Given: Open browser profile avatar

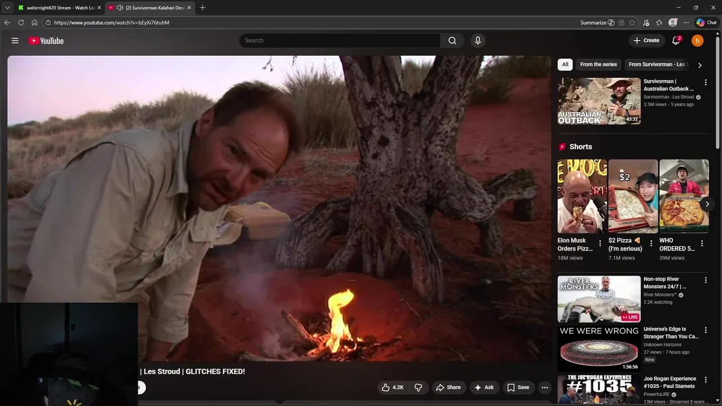Looking at the screenshot, I should tap(672, 23).
